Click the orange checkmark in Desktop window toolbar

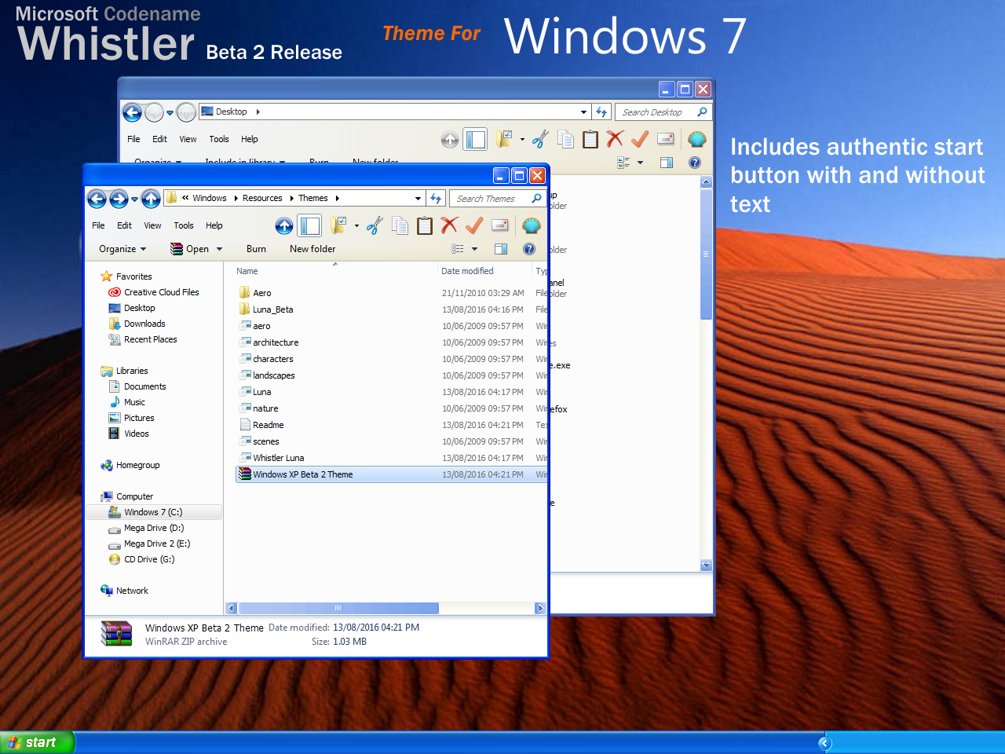pos(640,140)
